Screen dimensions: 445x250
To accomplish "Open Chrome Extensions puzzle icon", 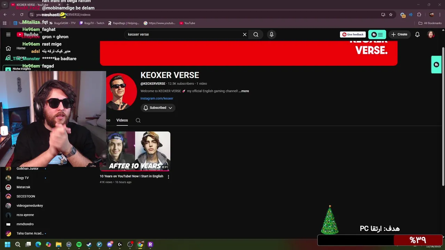I will point(419,15).
